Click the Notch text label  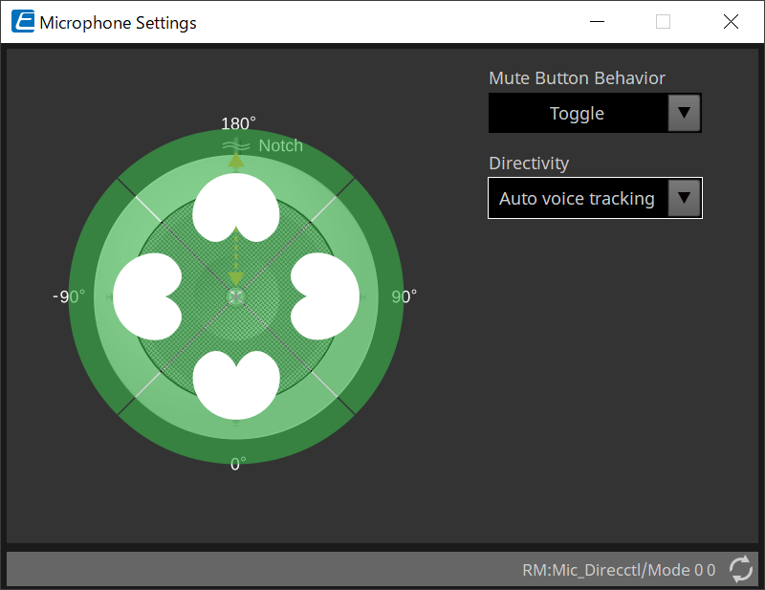click(x=279, y=145)
